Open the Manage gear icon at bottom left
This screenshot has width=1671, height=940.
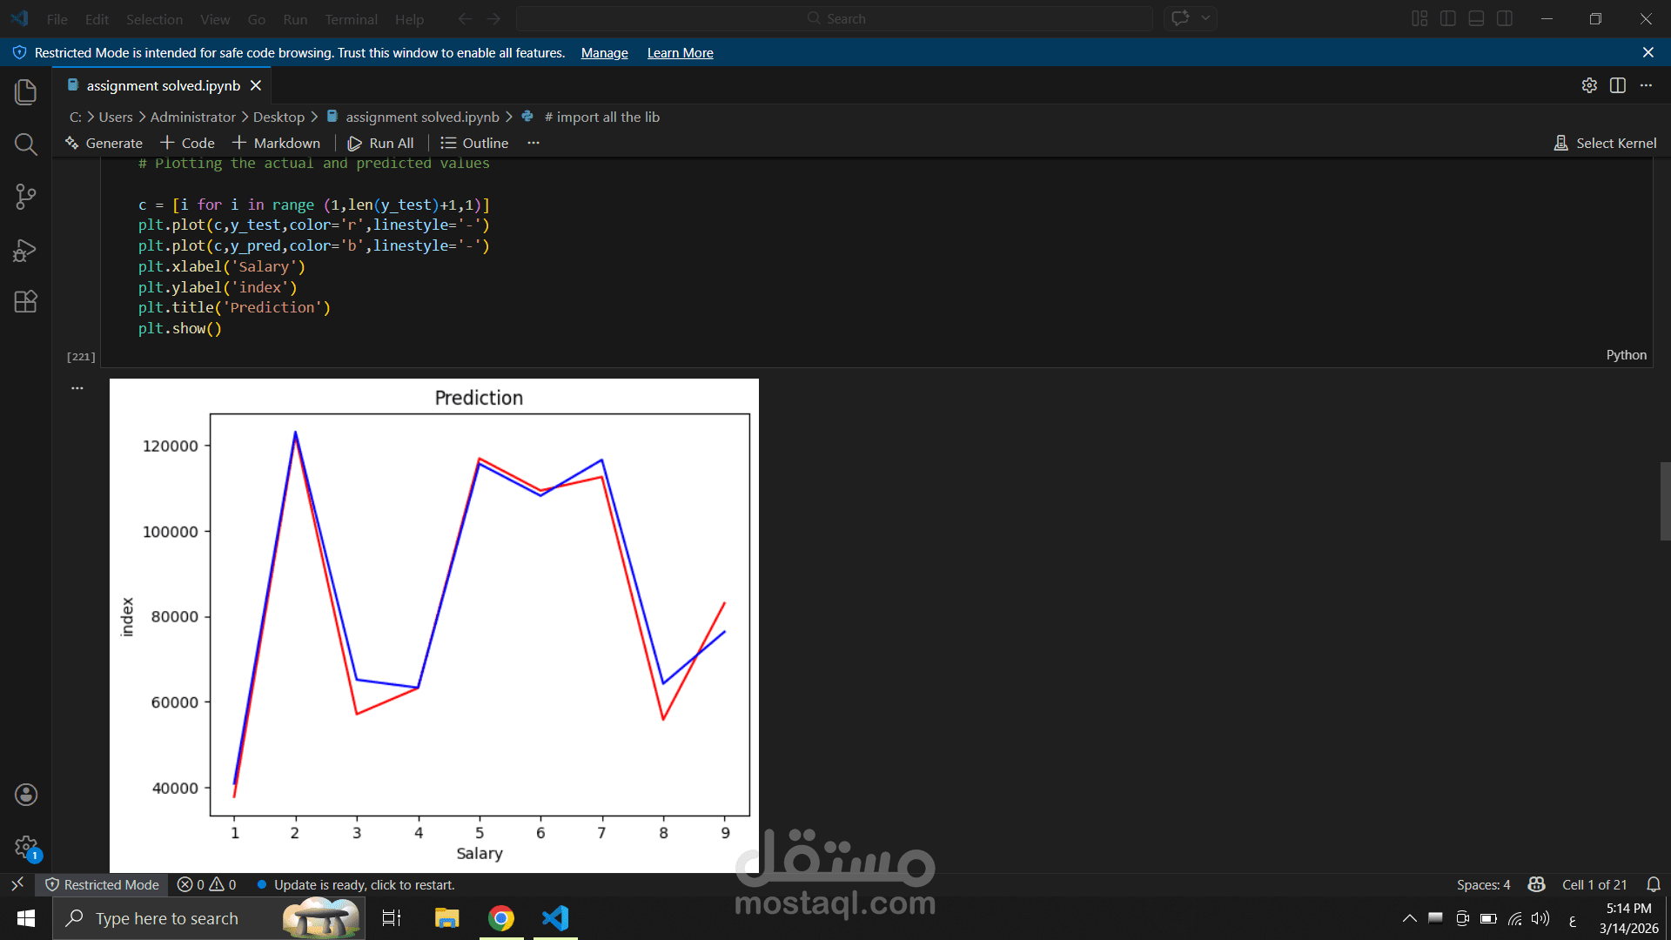pos(25,847)
